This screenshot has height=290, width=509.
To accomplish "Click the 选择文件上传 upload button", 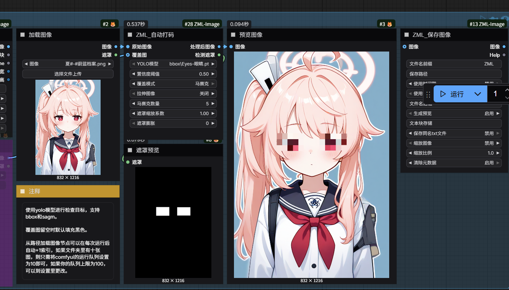I will (x=68, y=74).
